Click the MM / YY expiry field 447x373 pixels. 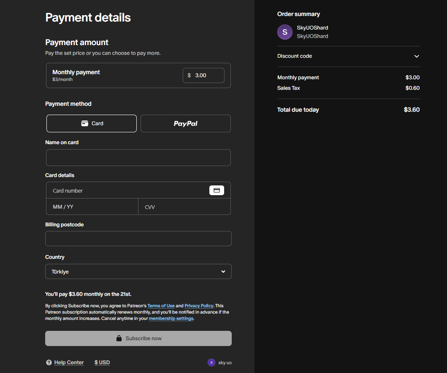click(92, 207)
